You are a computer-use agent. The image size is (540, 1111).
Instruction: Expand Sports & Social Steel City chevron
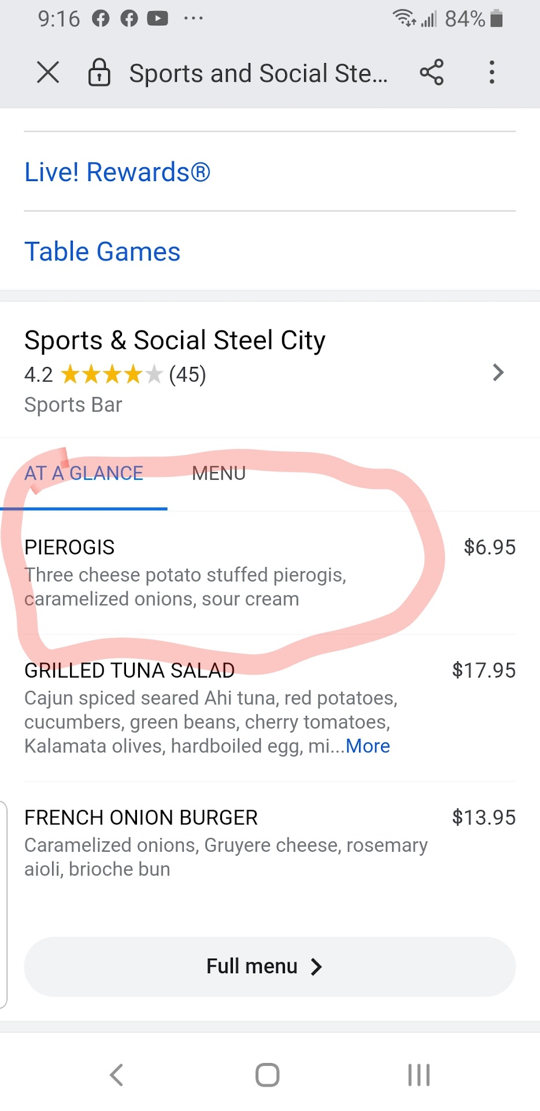click(x=498, y=373)
